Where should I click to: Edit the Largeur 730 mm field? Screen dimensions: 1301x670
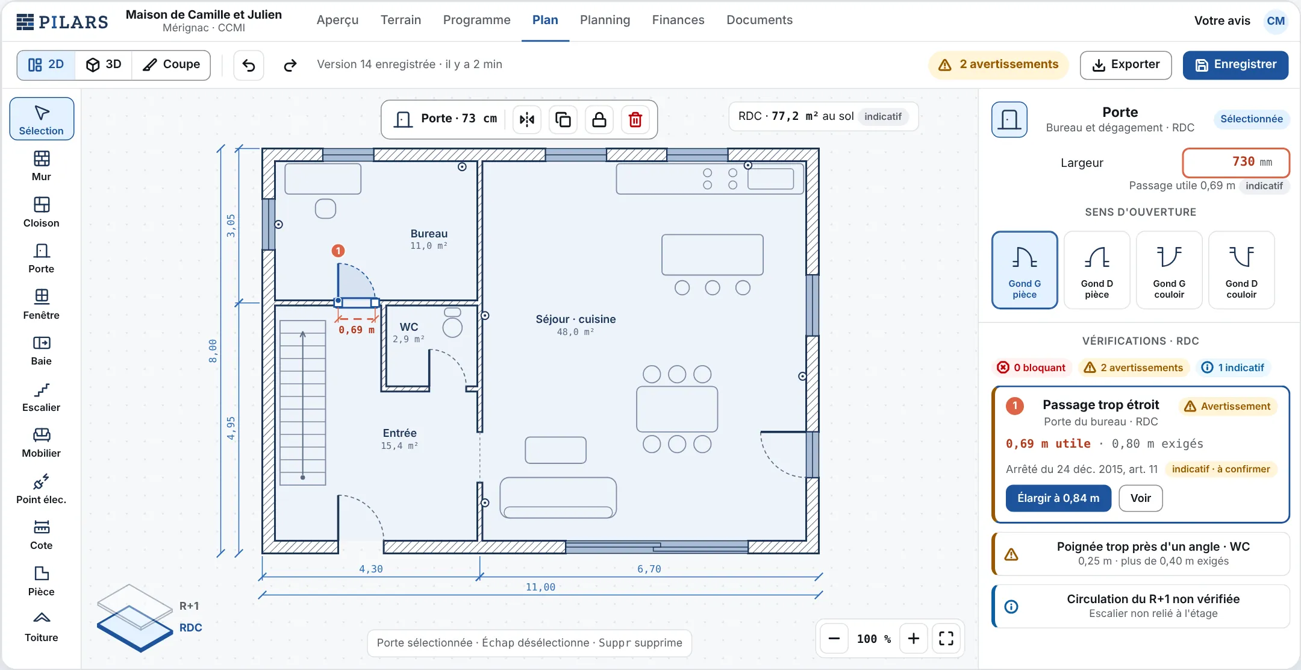tap(1236, 162)
